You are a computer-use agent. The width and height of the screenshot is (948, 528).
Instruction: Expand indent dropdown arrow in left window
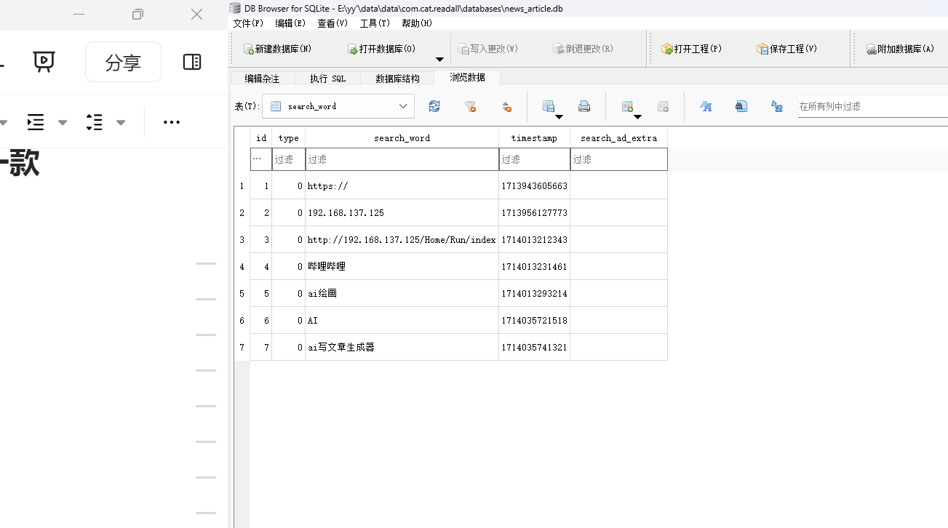pyautogui.click(x=63, y=122)
